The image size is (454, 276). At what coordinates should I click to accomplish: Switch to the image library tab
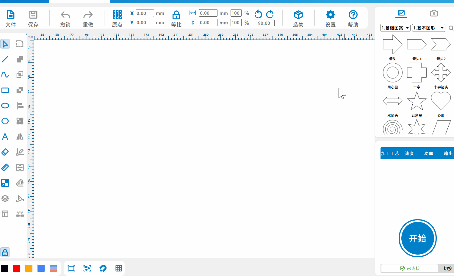coord(401,13)
